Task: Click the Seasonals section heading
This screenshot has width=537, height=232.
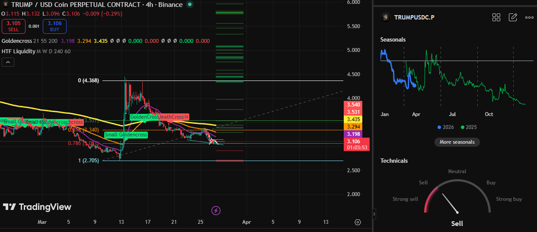Action: tap(393, 39)
